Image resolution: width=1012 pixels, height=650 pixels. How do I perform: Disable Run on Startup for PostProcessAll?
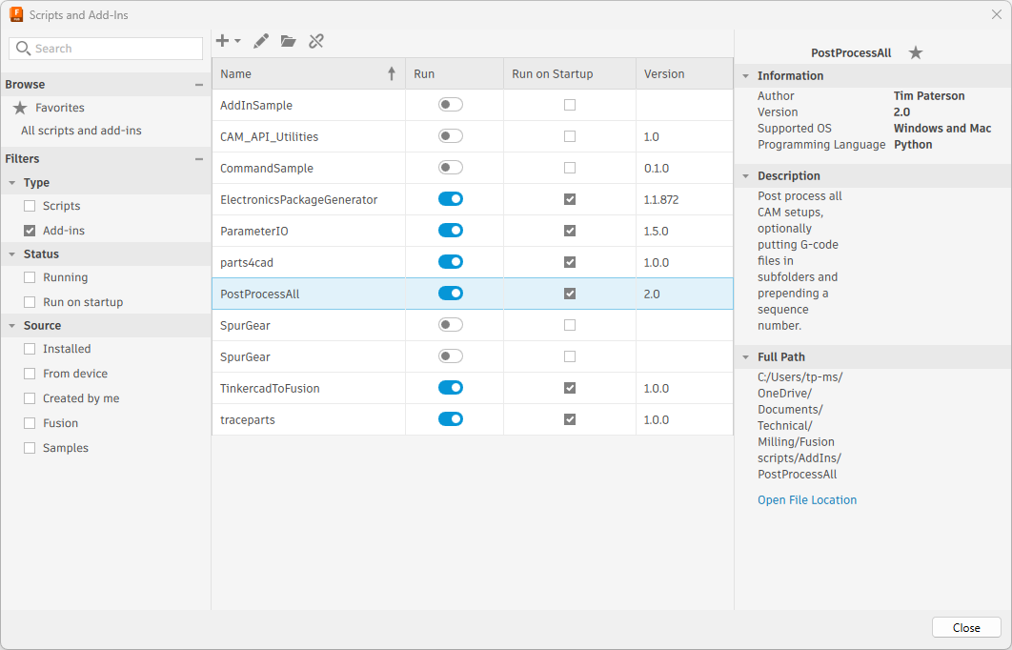click(570, 294)
